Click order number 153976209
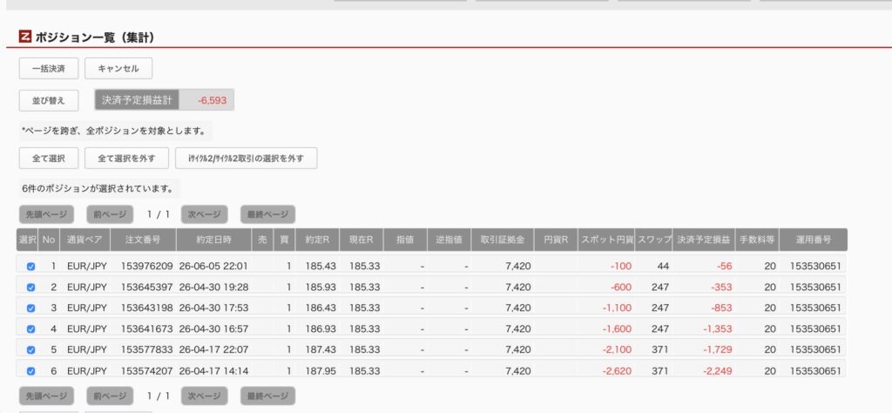The image size is (892, 413). click(146, 266)
